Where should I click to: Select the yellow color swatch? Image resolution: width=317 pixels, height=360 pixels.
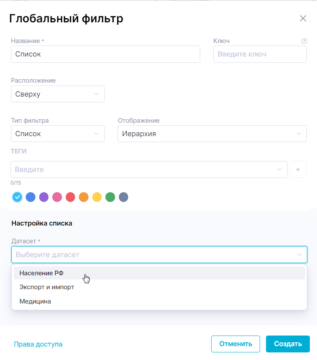[97, 197]
